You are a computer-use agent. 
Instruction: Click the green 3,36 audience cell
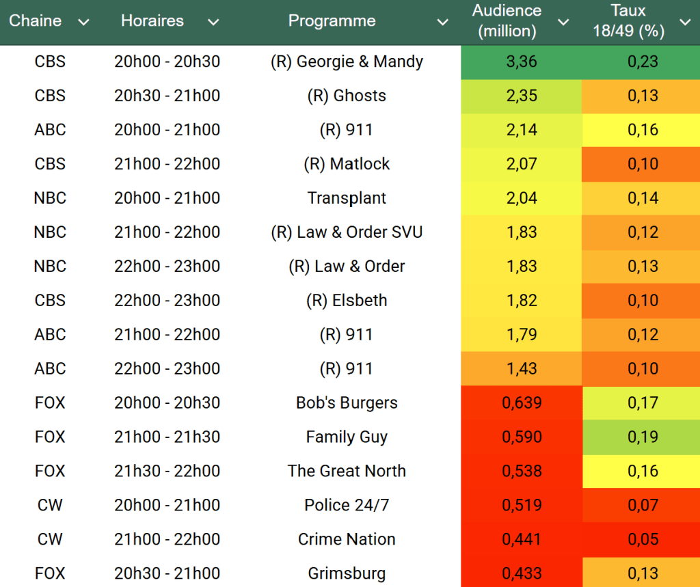coord(522,62)
